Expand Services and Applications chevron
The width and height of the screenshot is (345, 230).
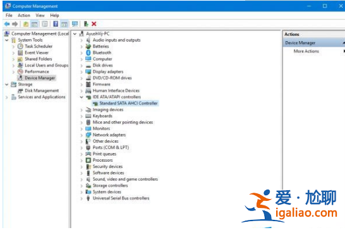click(x=7, y=97)
